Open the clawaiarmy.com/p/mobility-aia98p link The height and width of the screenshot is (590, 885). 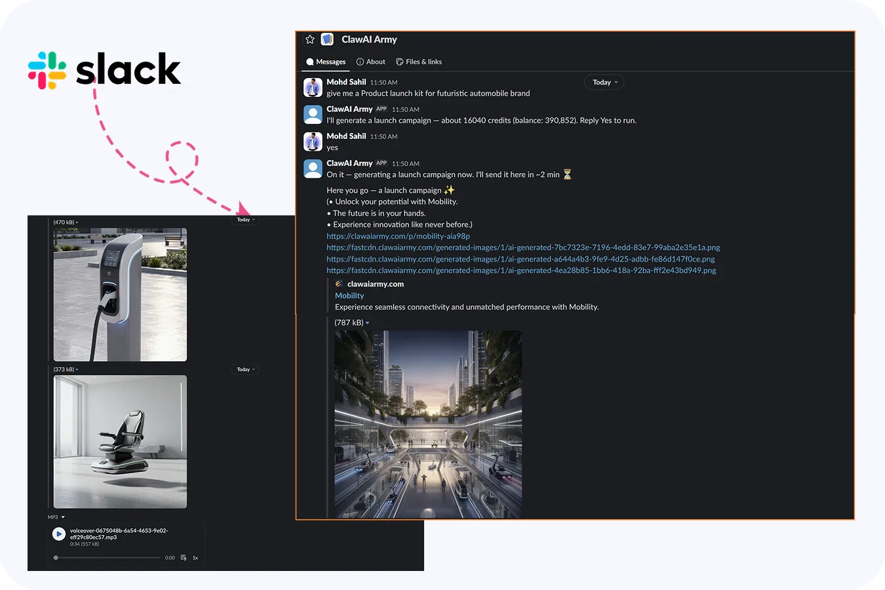click(x=398, y=236)
